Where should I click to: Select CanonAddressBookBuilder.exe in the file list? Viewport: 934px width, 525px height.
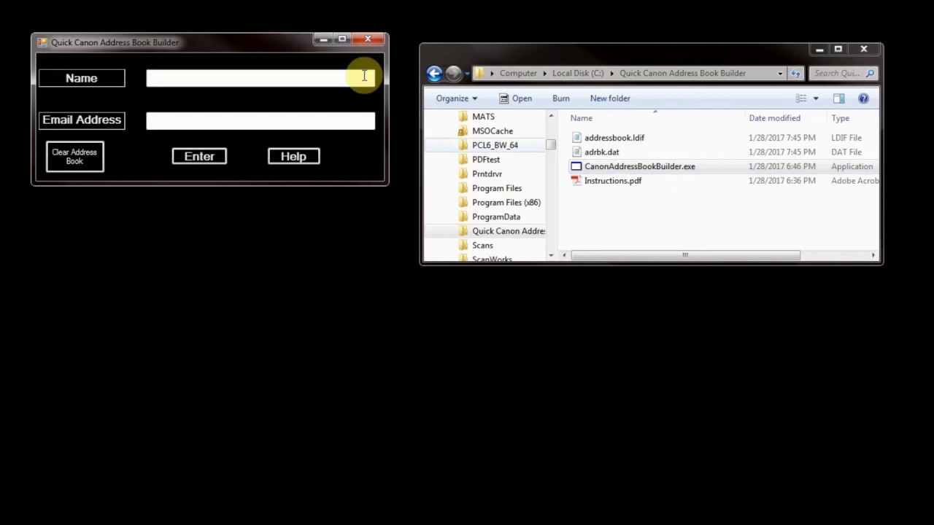point(639,166)
